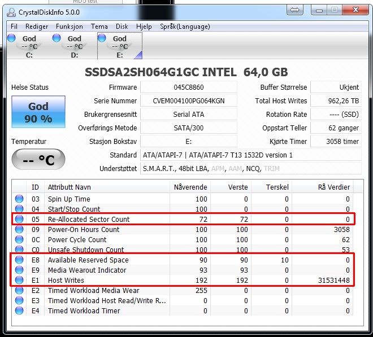
Task: Select the Available Reserved Space attribute name
Action: pos(88,260)
